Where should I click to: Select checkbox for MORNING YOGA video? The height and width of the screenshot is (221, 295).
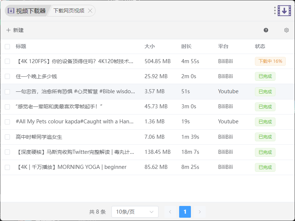(x=7, y=167)
